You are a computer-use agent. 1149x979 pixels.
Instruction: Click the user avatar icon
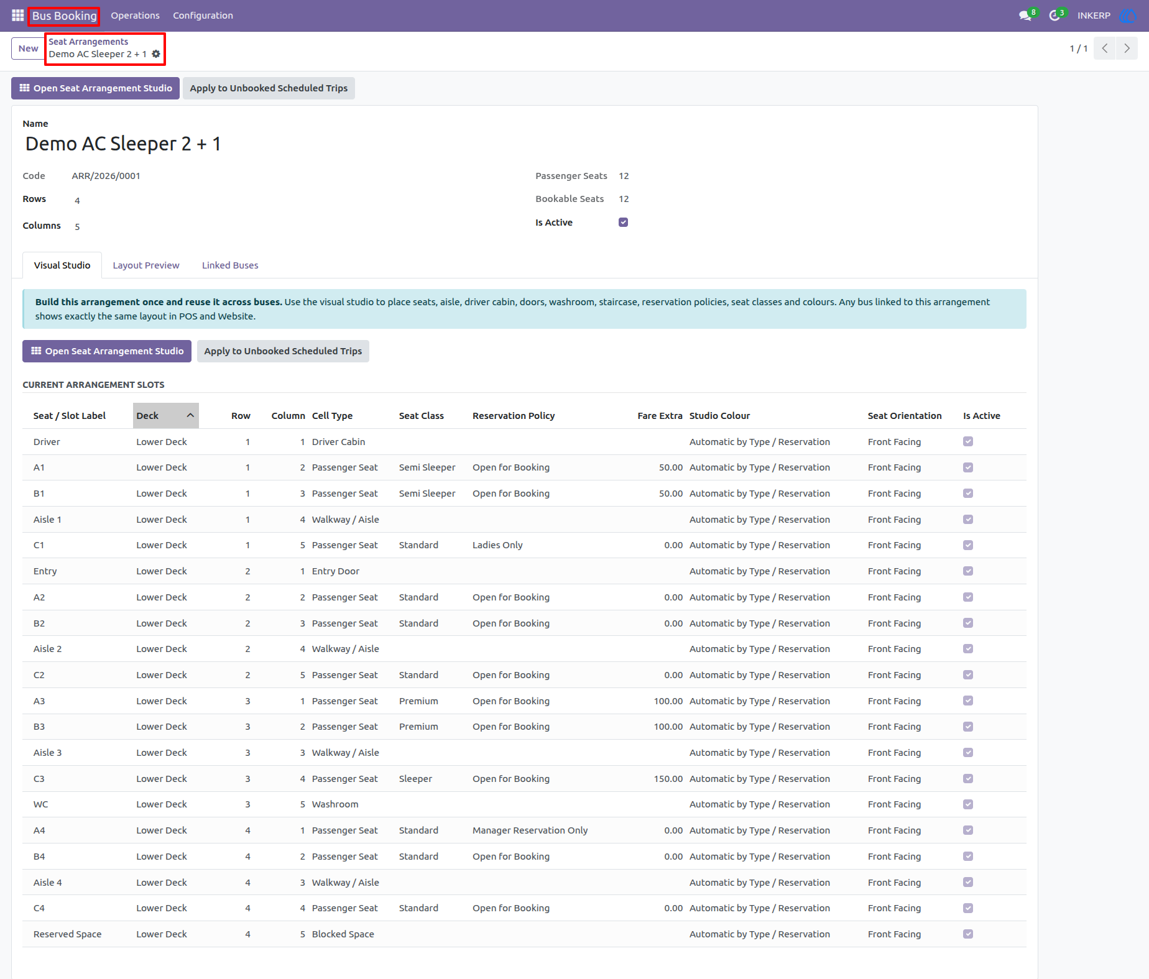(x=1128, y=16)
